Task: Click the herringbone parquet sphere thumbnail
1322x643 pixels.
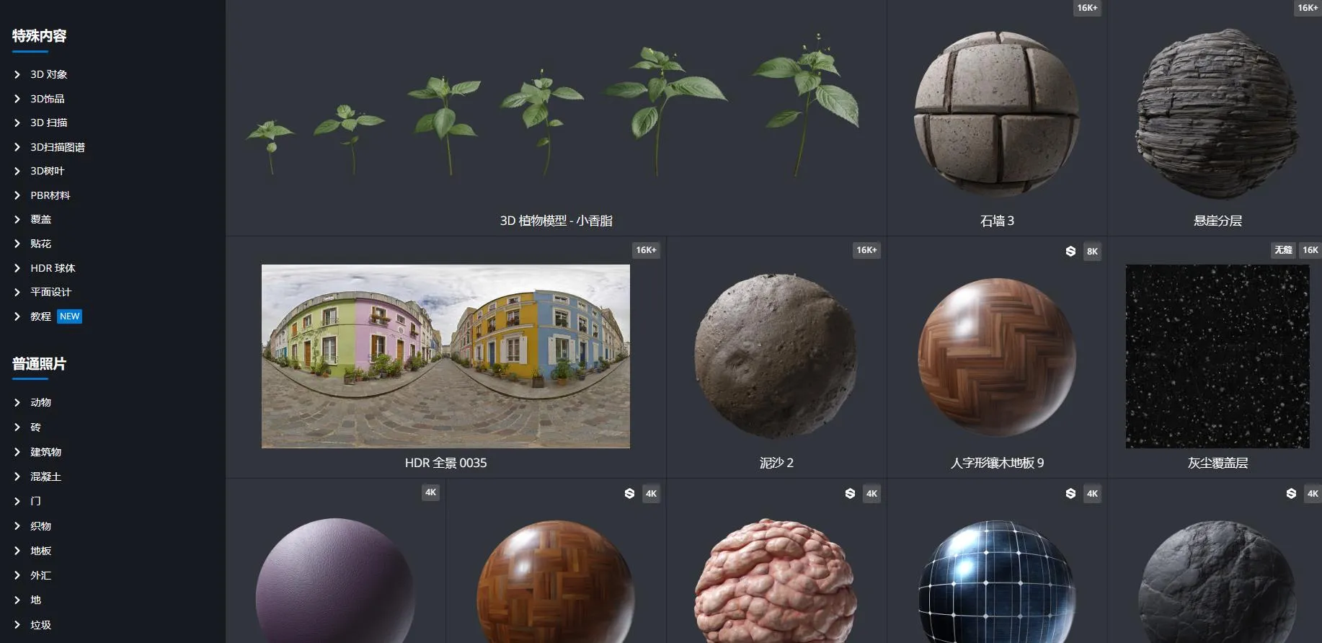Action: [x=997, y=357]
